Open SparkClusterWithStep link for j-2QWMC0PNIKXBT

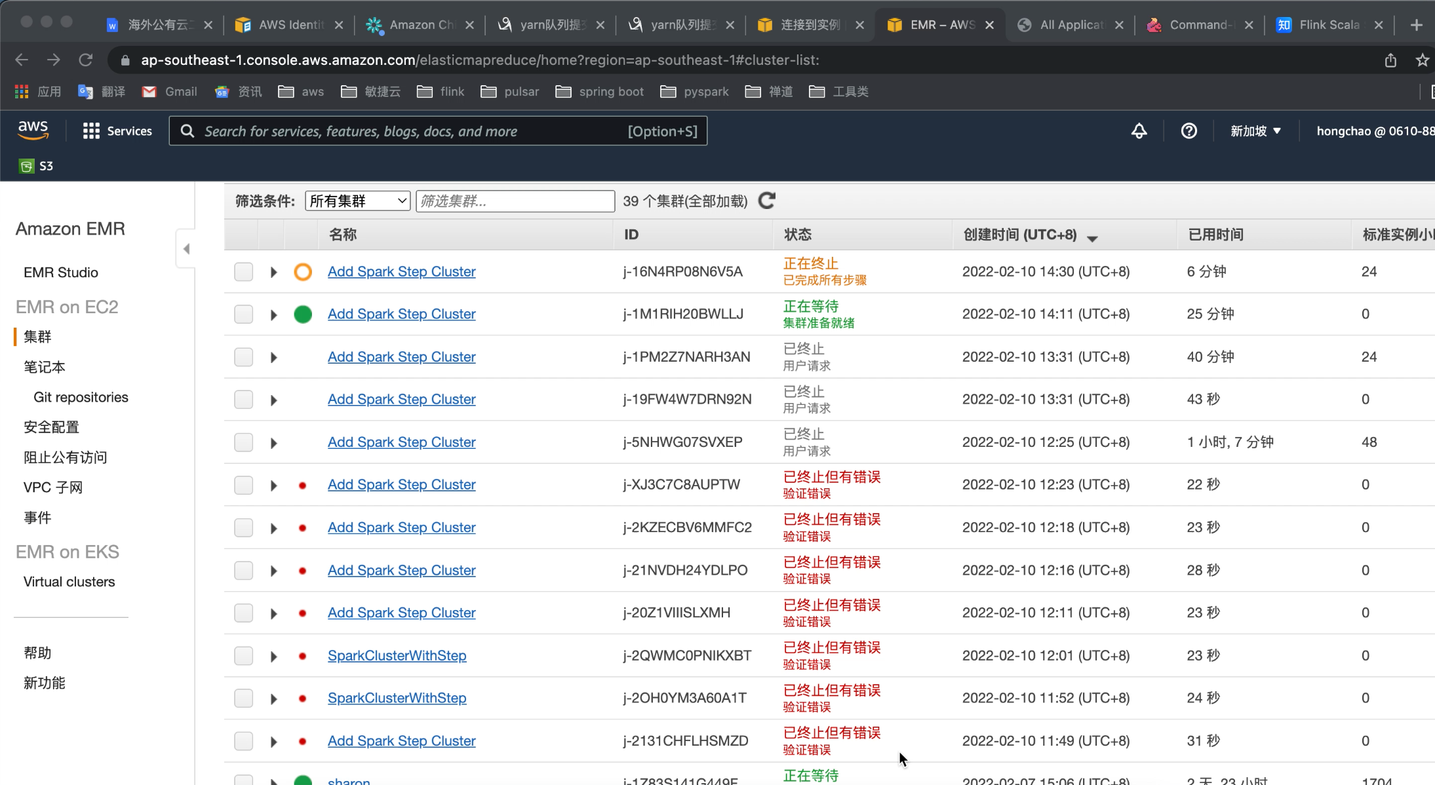397,655
